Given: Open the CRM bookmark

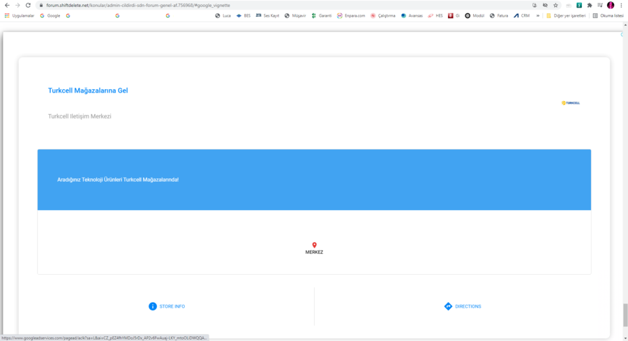Looking at the screenshot, I should pyautogui.click(x=522, y=15).
